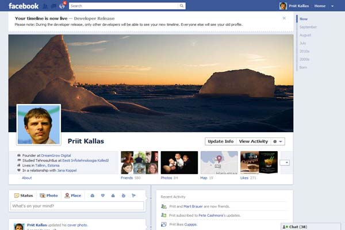Open the messages icon in top bar
Image resolution: width=345 pixels, height=230 pixels.
53,6
